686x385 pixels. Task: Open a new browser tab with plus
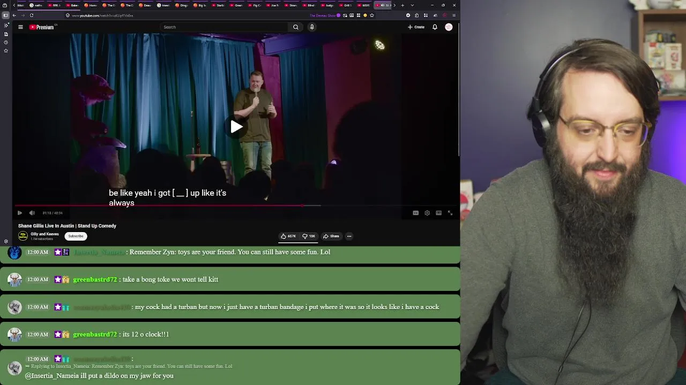402,5
